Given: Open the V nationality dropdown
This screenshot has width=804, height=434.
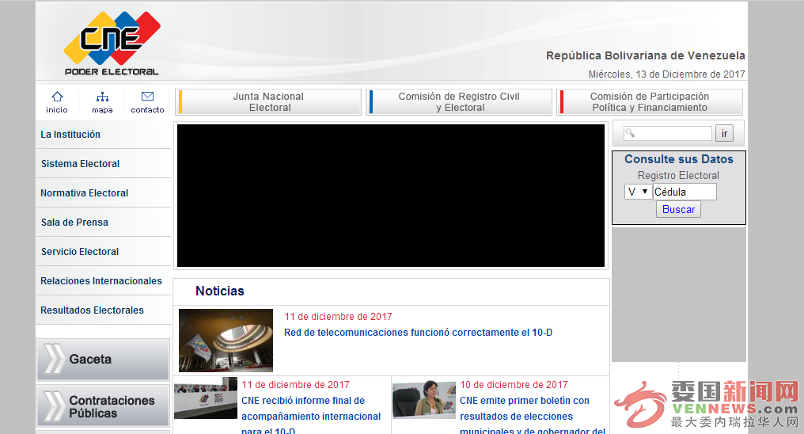Looking at the screenshot, I should coord(639,192).
